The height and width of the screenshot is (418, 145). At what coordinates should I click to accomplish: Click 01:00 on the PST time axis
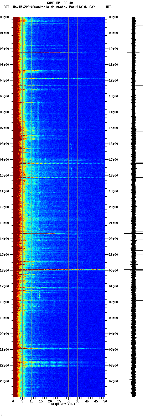(x=4, y=33)
